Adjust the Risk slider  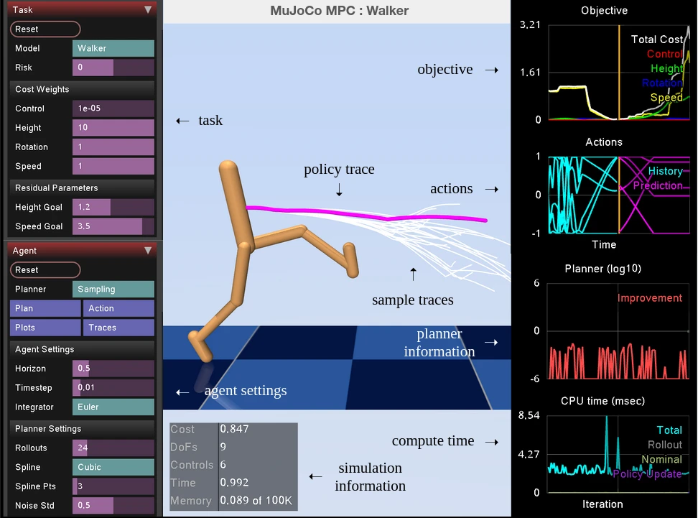click(x=113, y=68)
